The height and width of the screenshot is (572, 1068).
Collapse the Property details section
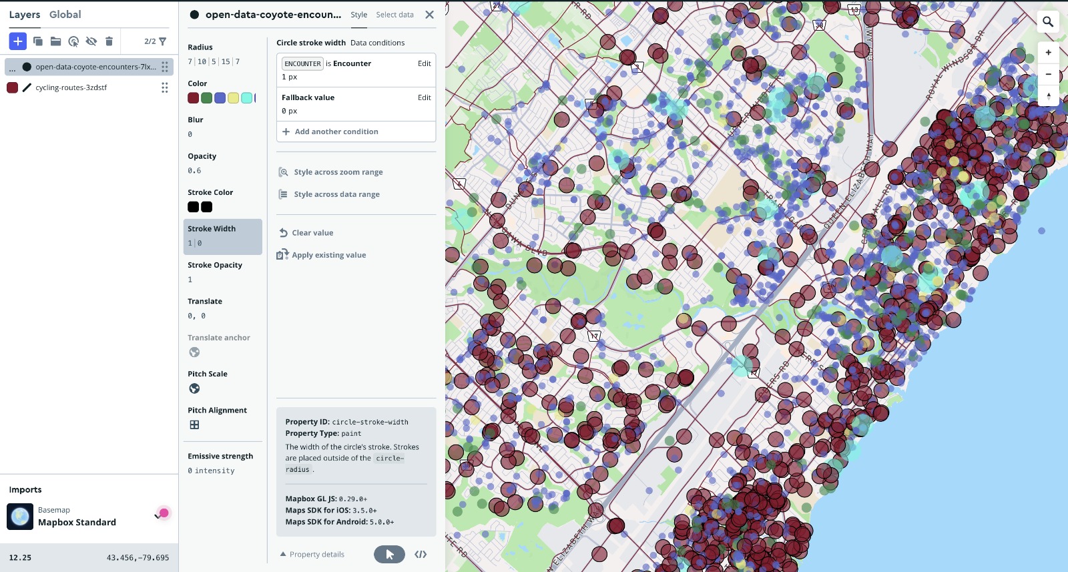tap(312, 555)
